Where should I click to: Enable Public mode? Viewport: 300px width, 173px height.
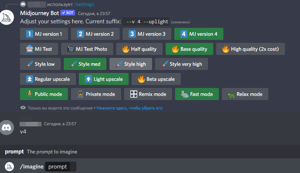[x=44, y=94]
